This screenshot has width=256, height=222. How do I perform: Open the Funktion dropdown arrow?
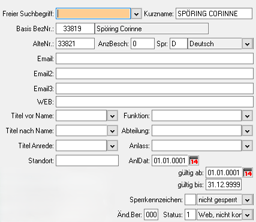point(247,116)
